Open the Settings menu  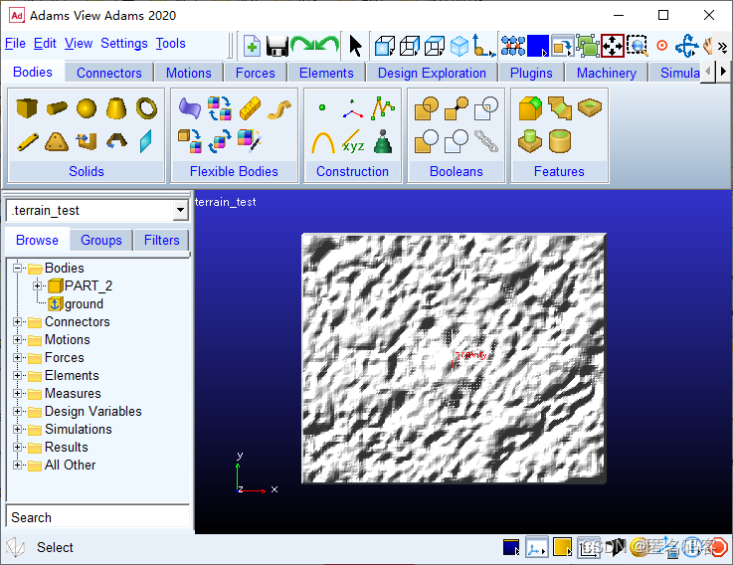[x=124, y=44]
